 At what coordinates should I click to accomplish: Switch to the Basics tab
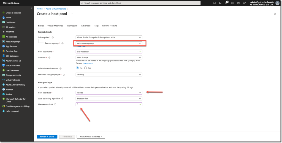(x=41, y=25)
